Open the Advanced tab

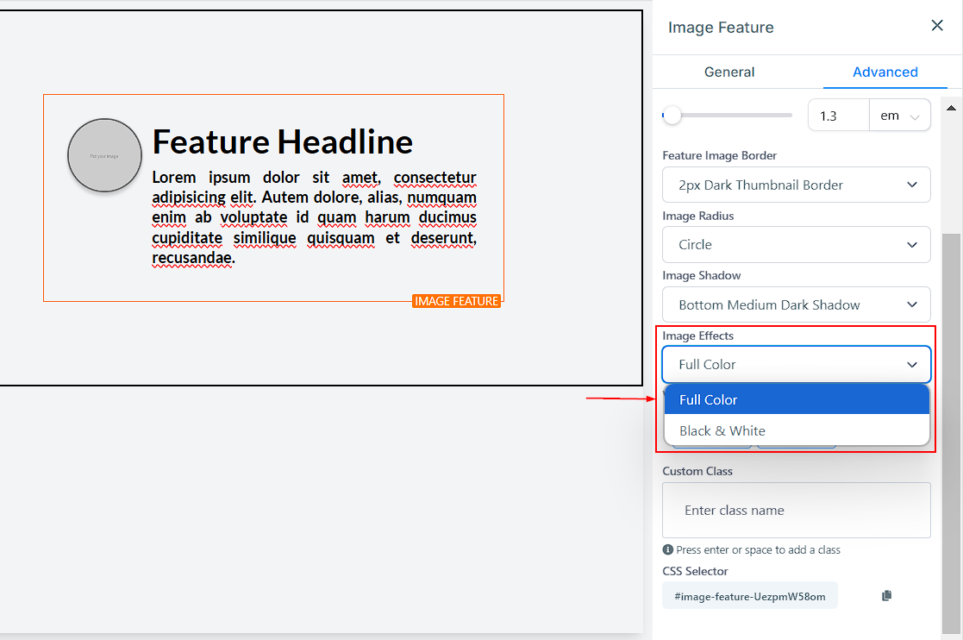pos(885,72)
